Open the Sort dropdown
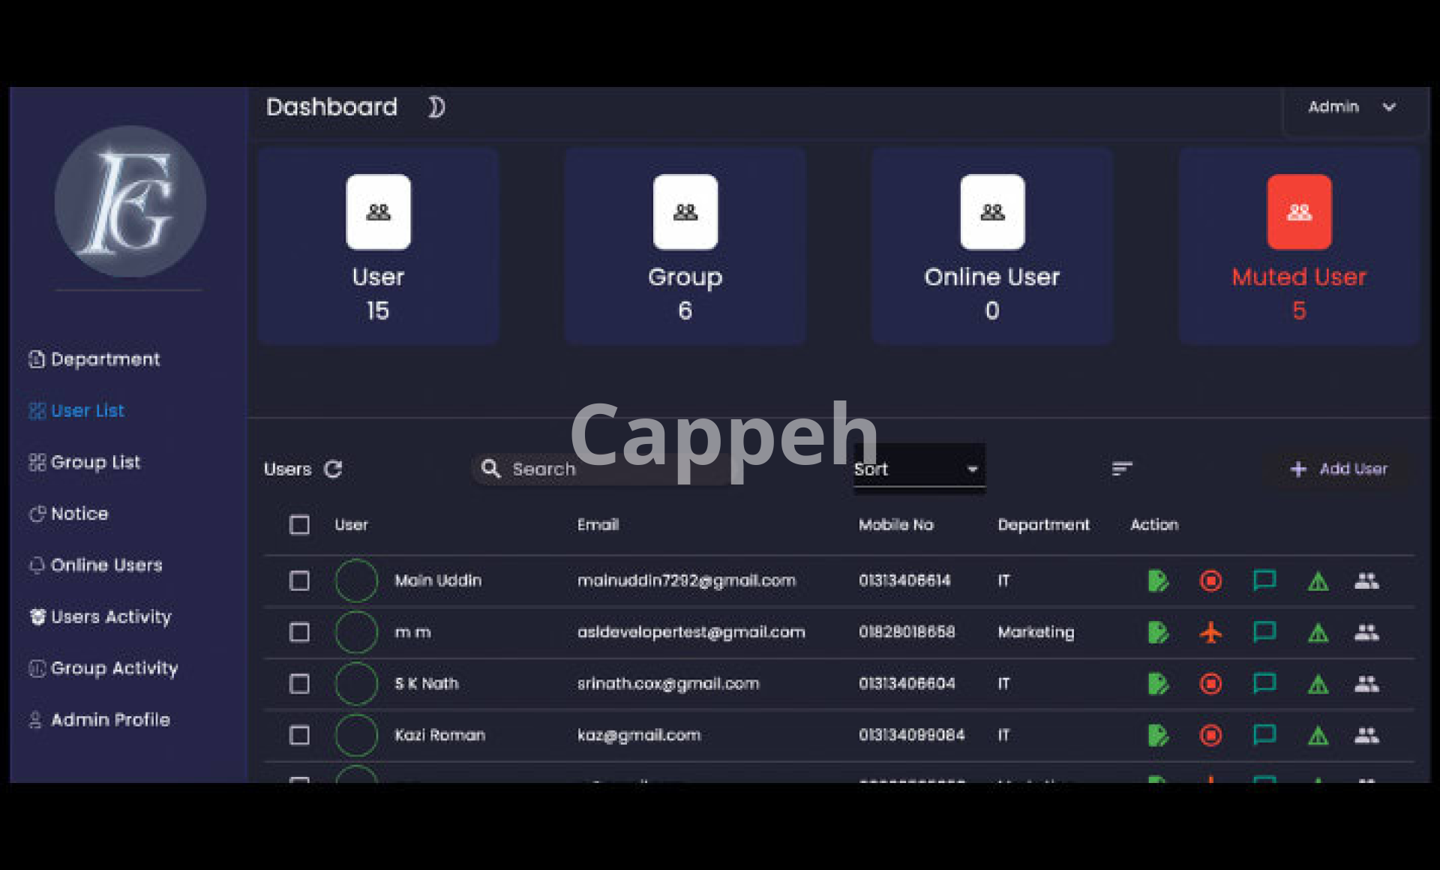This screenshot has width=1440, height=870. (918, 469)
